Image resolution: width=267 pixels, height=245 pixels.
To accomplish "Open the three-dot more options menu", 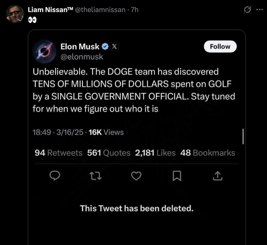I will (x=259, y=10).
